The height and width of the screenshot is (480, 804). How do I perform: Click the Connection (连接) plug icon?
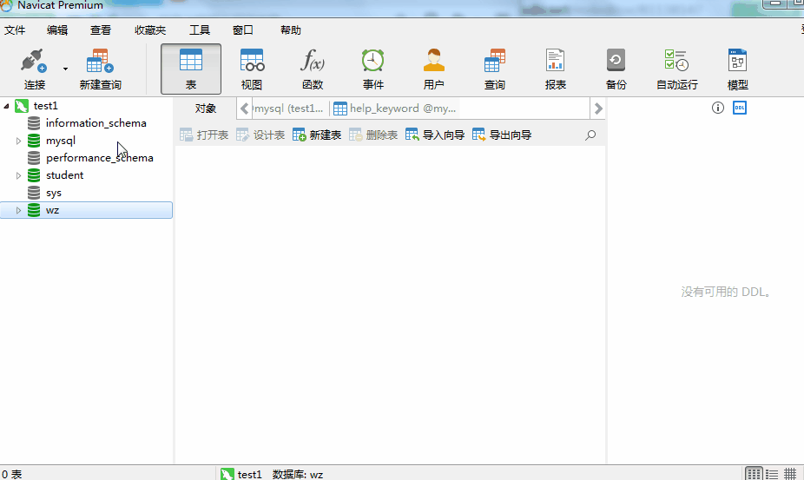[34, 61]
